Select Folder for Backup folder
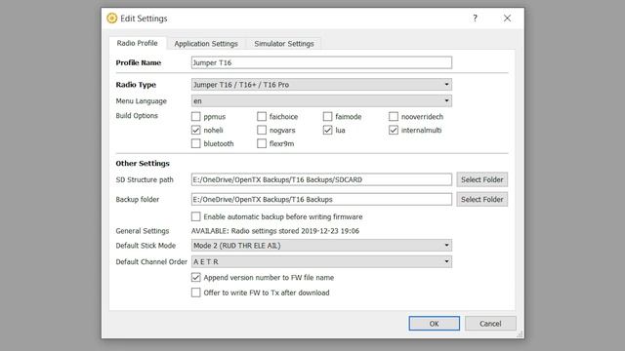The image size is (625, 351). [481, 199]
